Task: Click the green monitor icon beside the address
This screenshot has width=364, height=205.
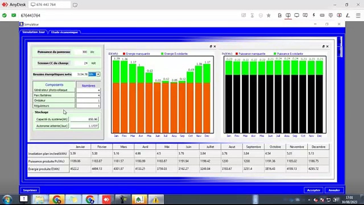Action: pyautogui.click(x=14, y=15)
